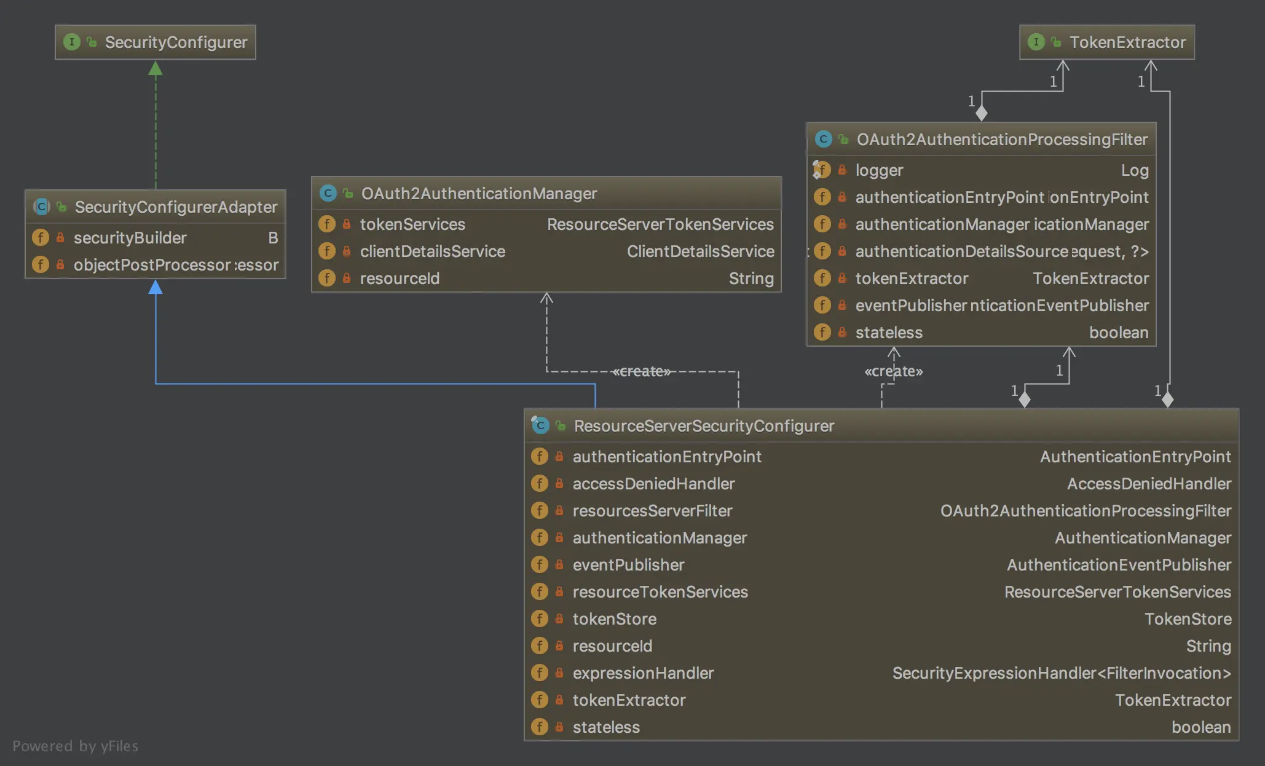The width and height of the screenshot is (1265, 766).
Task: Click the class icon of OAuth2AuthenticationProcessingFilter
Action: (822, 139)
